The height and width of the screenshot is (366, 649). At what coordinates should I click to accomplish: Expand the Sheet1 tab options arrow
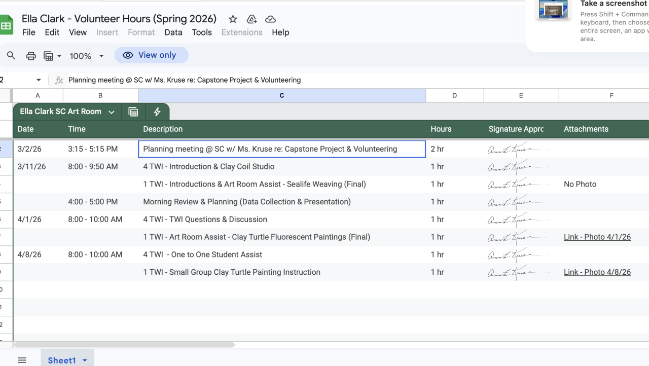[x=85, y=360]
